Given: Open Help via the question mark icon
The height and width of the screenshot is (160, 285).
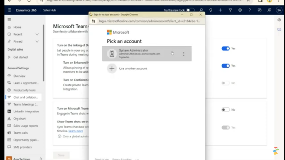Looking at the screenshot, I should tap(250, 10).
